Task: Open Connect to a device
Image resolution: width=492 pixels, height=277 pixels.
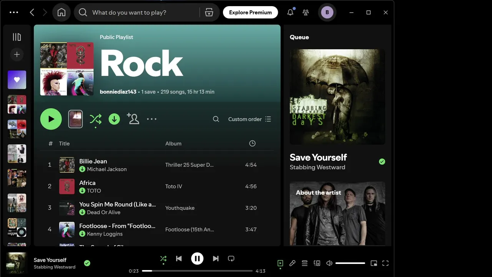Action: click(x=317, y=263)
